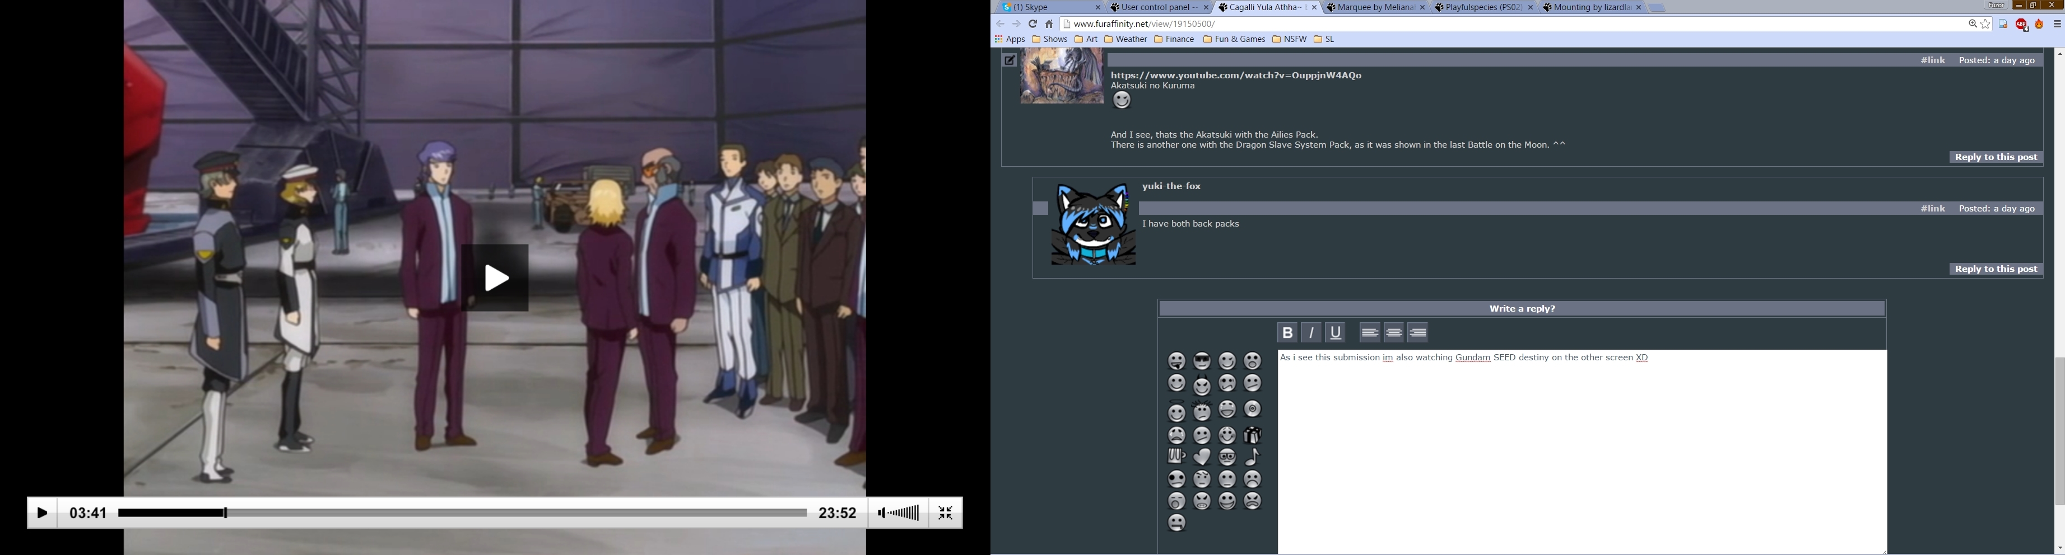Screen dimensions: 2065x555
Task: Insert the nerd glasses smiley
Action: tap(1227, 457)
